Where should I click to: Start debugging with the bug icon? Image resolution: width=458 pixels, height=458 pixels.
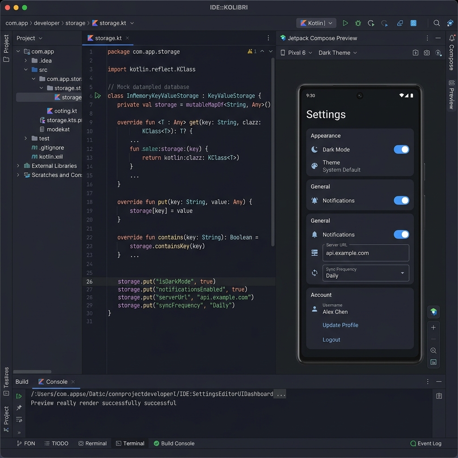(358, 23)
